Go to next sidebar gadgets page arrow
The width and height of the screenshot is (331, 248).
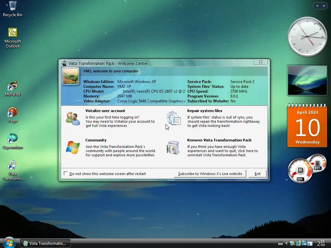(x=324, y=6)
